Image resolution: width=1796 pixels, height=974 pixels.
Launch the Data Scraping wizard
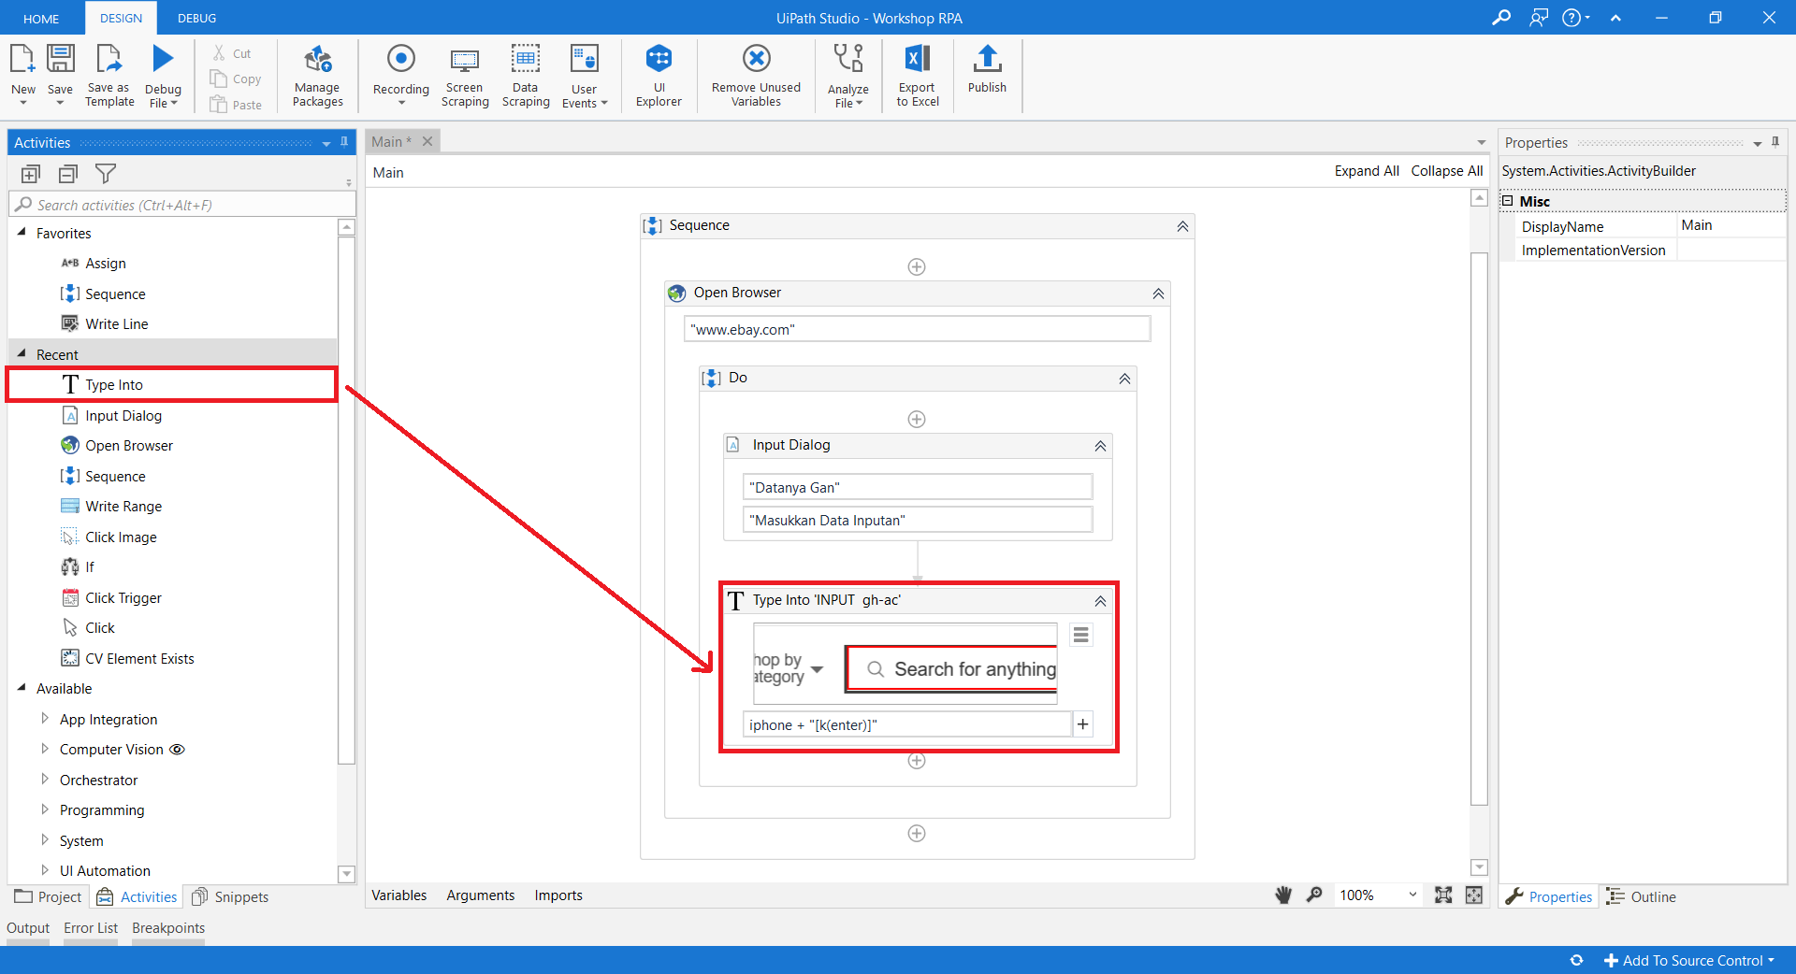click(525, 77)
